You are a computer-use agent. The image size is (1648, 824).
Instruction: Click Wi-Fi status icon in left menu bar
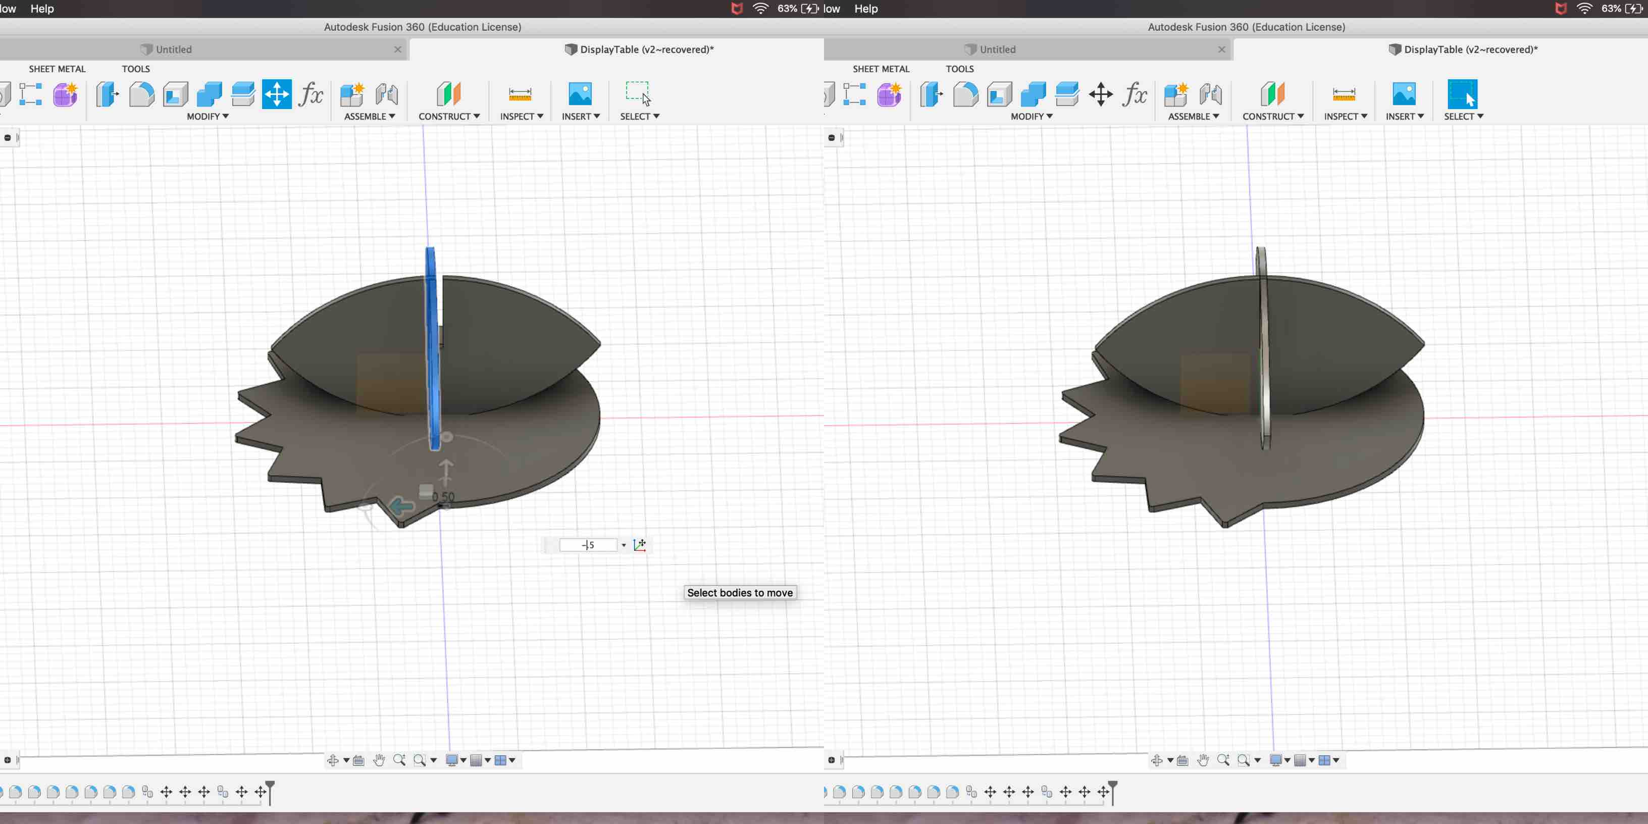(760, 8)
